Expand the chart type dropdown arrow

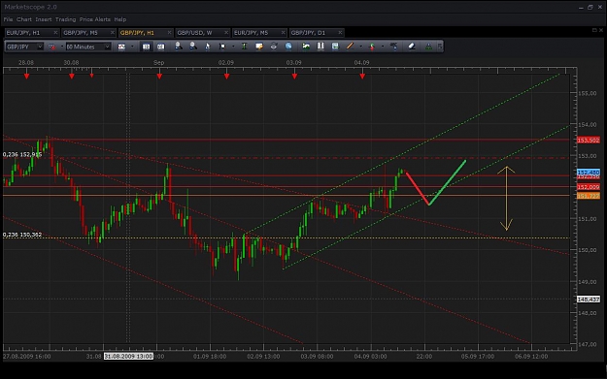pyautogui.click(x=132, y=47)
